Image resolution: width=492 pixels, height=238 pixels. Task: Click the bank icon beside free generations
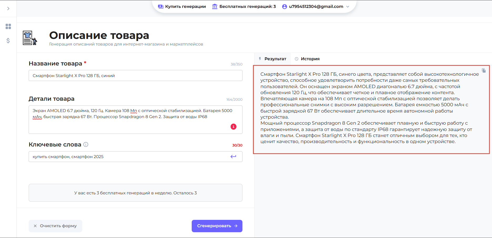click(215, 7)
